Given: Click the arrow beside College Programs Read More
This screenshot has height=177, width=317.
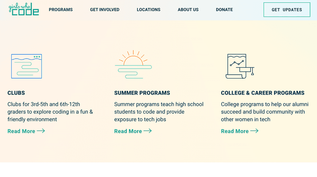Looking at the screenshot, I should [x=255, y=131].
